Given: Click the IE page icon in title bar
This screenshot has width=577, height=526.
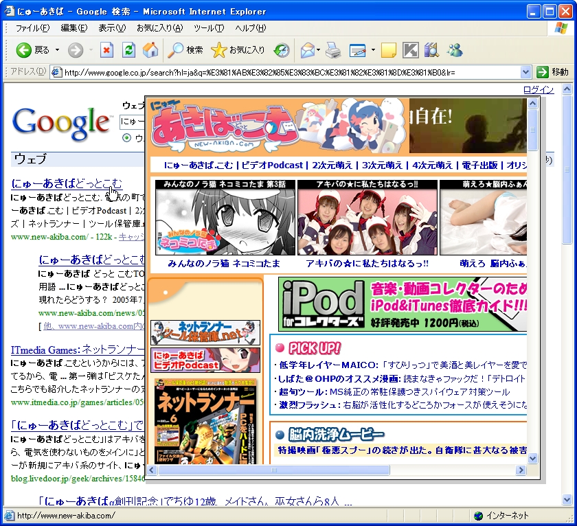Looking at the screenshot, I should point(10,12).
